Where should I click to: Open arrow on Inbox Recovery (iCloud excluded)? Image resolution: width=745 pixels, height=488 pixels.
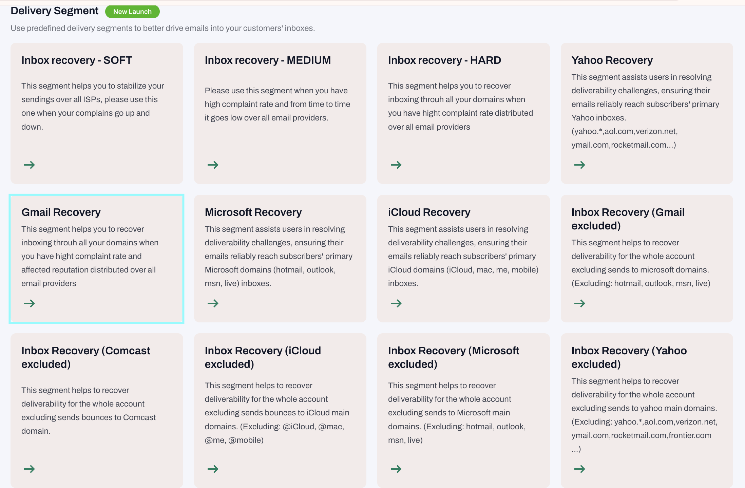pos(213,469)
